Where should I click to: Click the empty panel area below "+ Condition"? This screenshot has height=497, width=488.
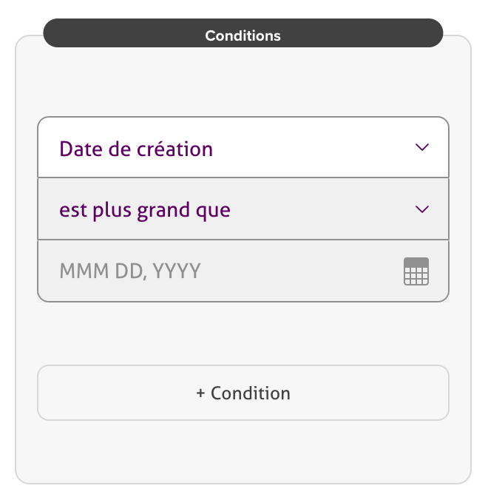coord(243,453)
